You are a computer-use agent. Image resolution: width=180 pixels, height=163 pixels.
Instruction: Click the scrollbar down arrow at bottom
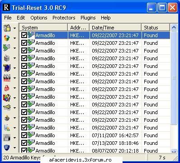point(174,151)
